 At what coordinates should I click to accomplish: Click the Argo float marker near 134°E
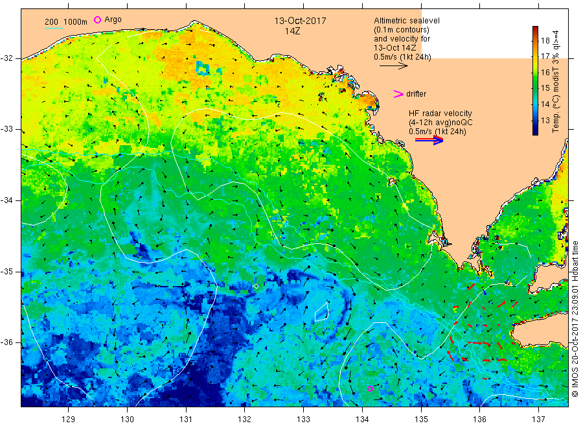tap(370, 389)
